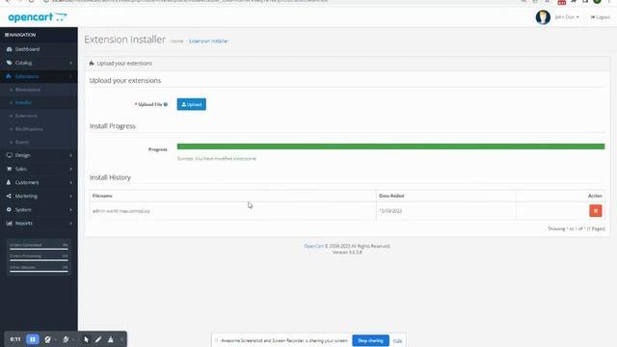Select the recorder pen annotation tool
617x347 pixels.
tap(98, 339)
